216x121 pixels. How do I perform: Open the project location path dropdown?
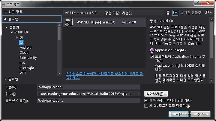point(138,94)
